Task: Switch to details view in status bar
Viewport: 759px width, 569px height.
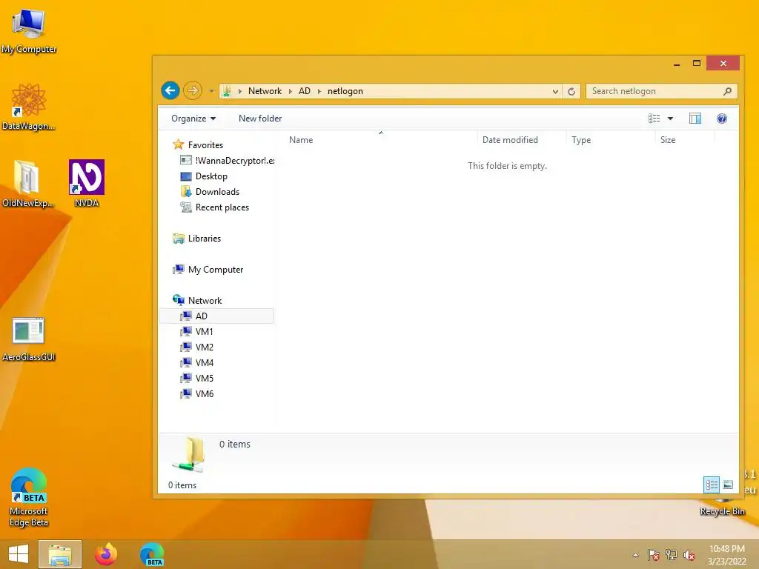Action: pos(712,485)
